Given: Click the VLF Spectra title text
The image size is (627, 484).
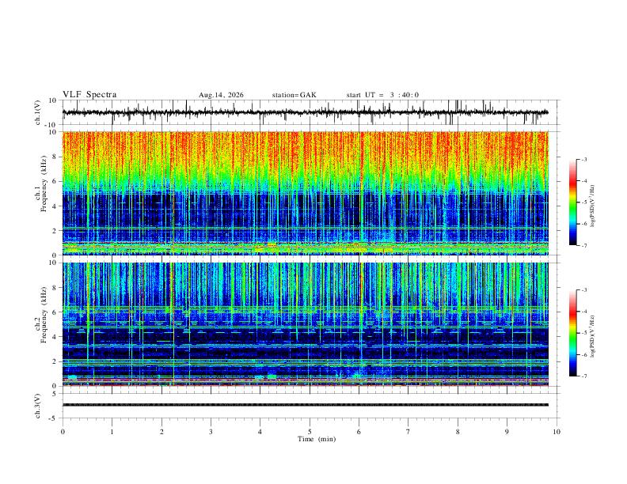Looking at the screenshot, I should 89,95.
